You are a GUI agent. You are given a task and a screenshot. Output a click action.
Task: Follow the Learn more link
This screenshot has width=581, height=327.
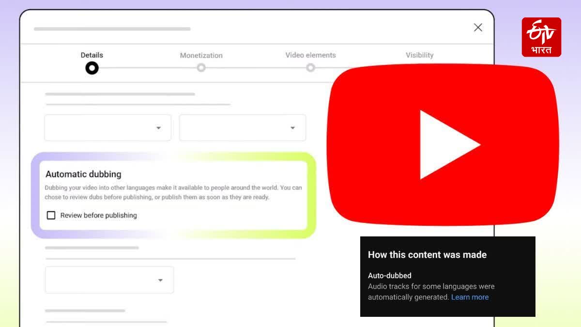(470, 297)
